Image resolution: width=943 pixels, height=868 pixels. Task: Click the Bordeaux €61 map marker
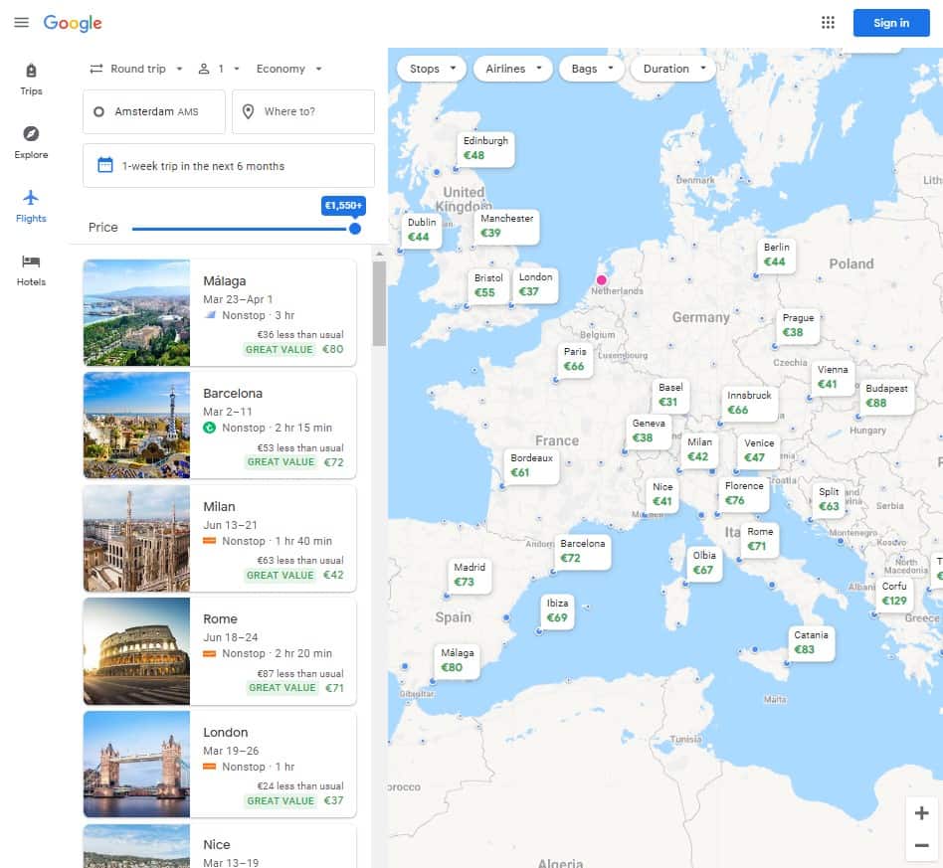531,466
